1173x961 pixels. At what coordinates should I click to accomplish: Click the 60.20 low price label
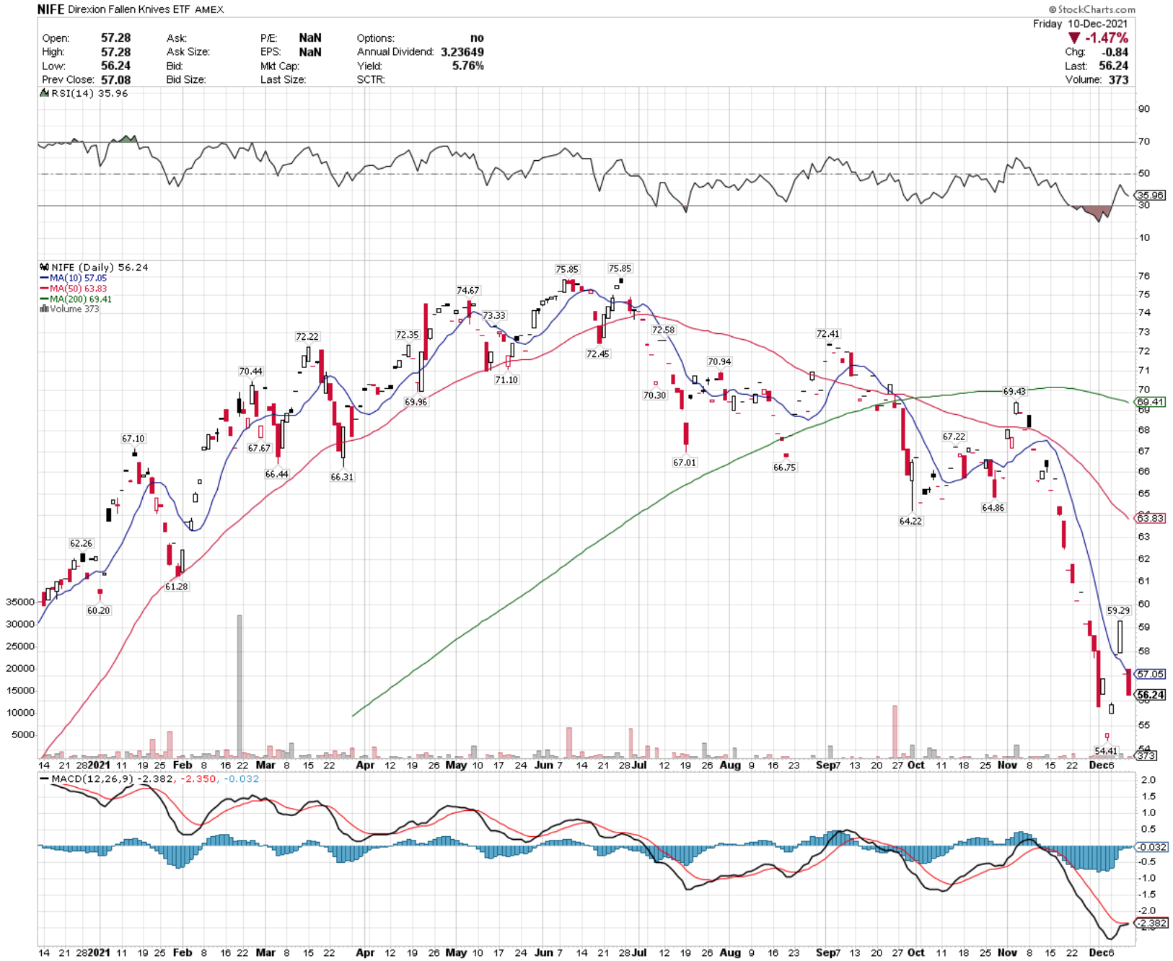click(x=98, y=610)
